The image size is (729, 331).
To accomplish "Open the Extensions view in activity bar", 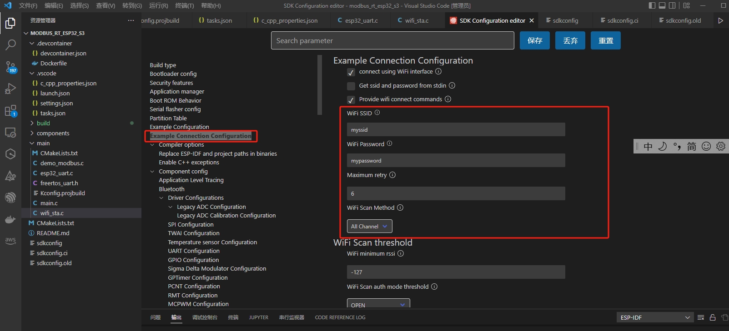I will (x=10, y=111).
